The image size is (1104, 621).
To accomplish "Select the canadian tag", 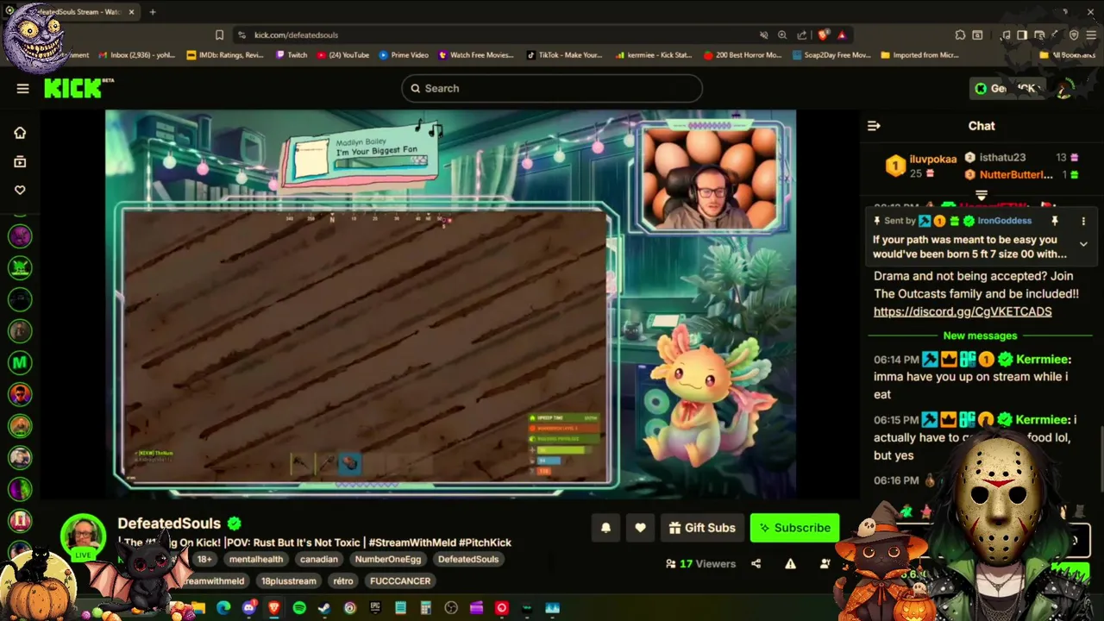I will (x=319, y=559).
